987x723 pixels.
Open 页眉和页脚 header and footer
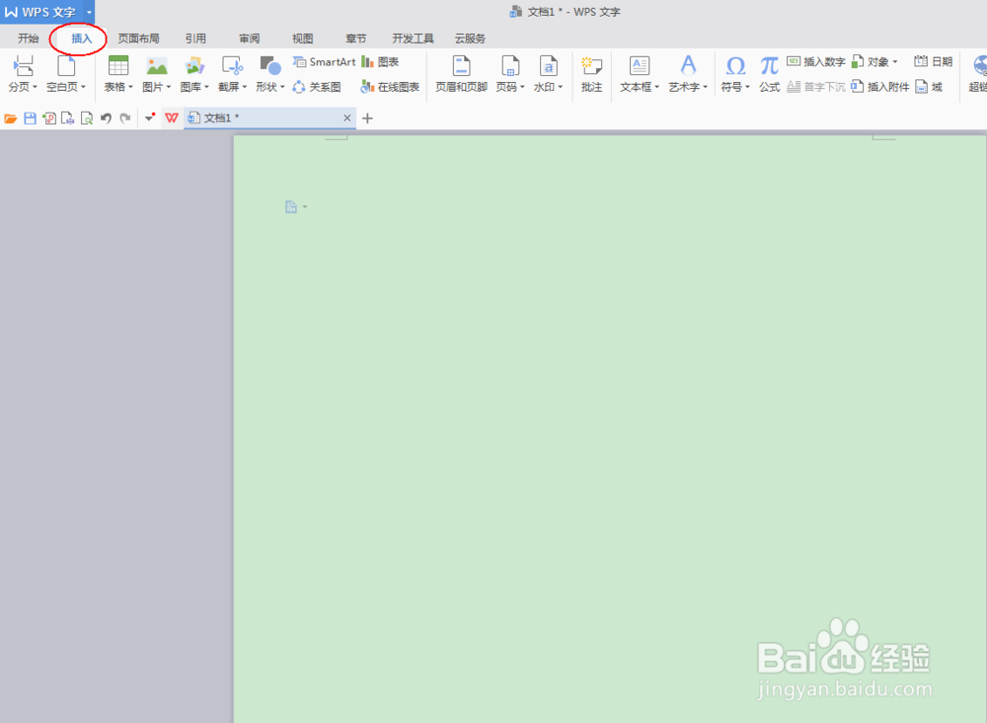[461, 74]
